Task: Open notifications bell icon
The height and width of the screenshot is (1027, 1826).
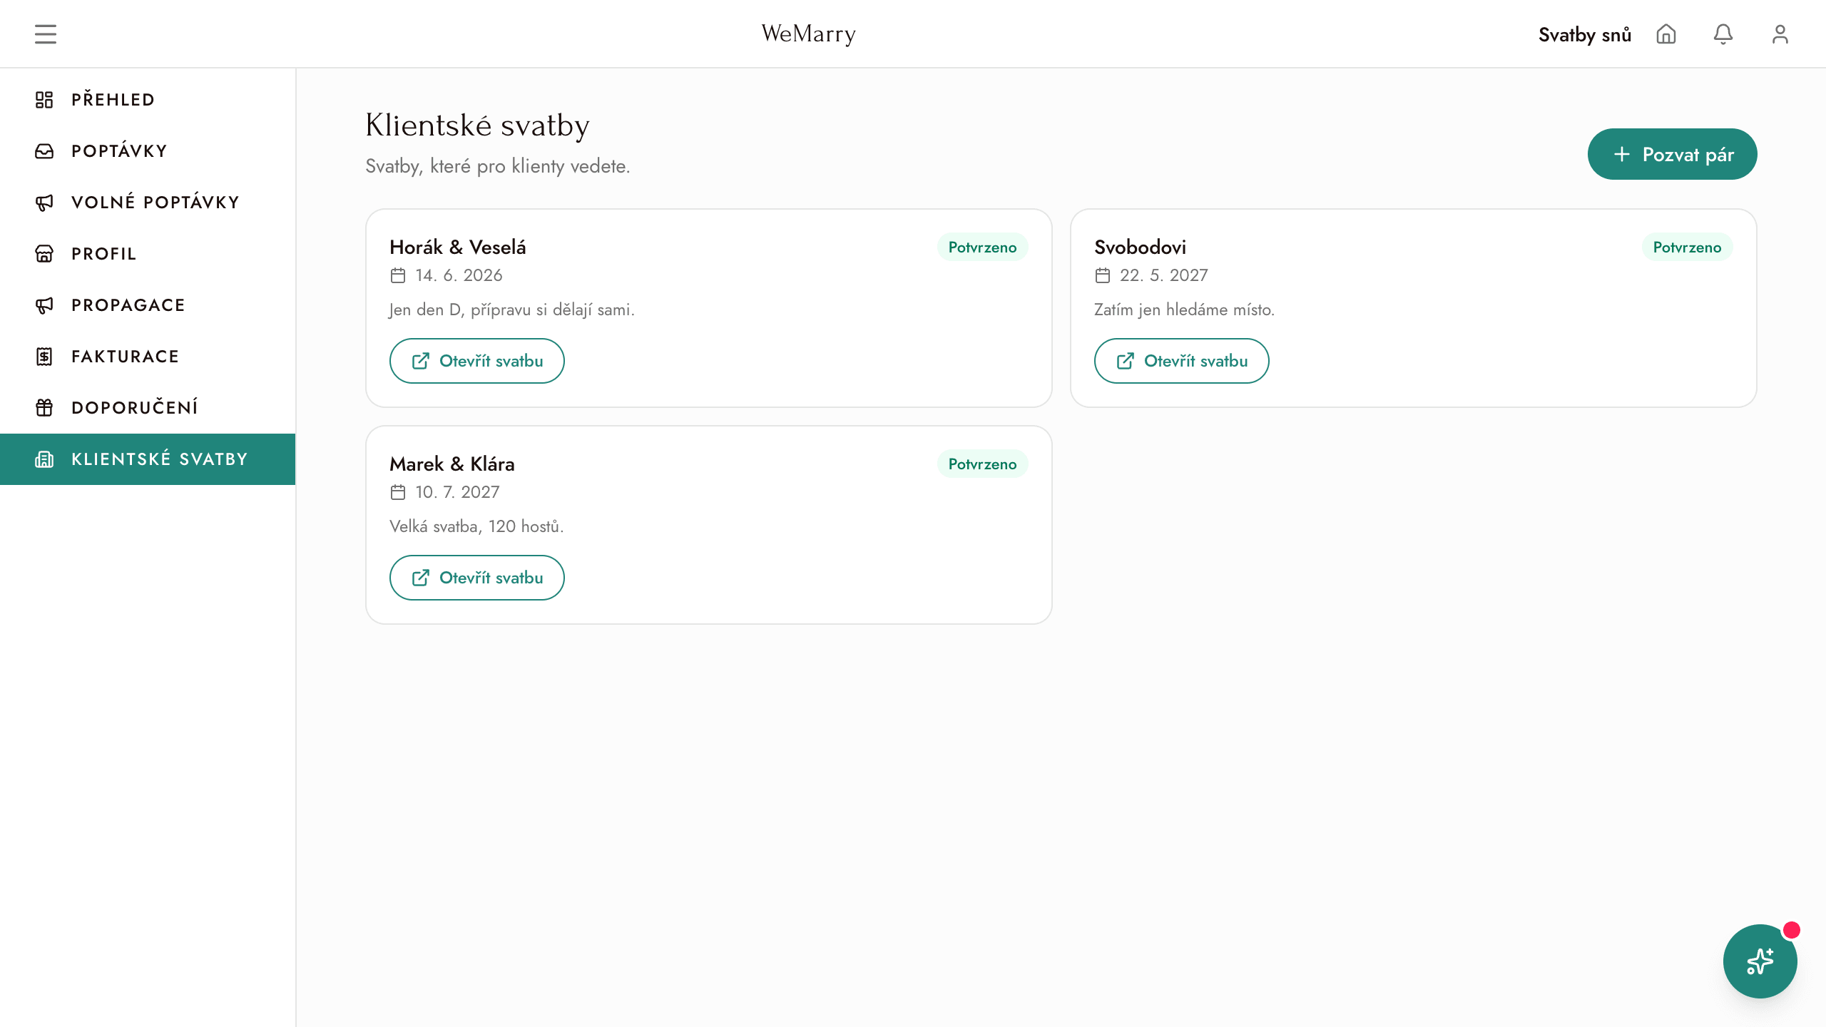Action: point(1723,34)
